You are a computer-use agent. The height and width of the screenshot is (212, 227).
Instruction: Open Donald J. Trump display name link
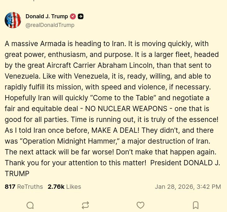47,16
